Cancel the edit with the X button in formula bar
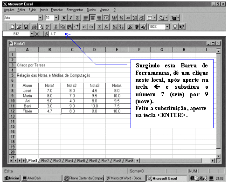The height and width of the screenshot is (184, 228). (x=37, y=34)
